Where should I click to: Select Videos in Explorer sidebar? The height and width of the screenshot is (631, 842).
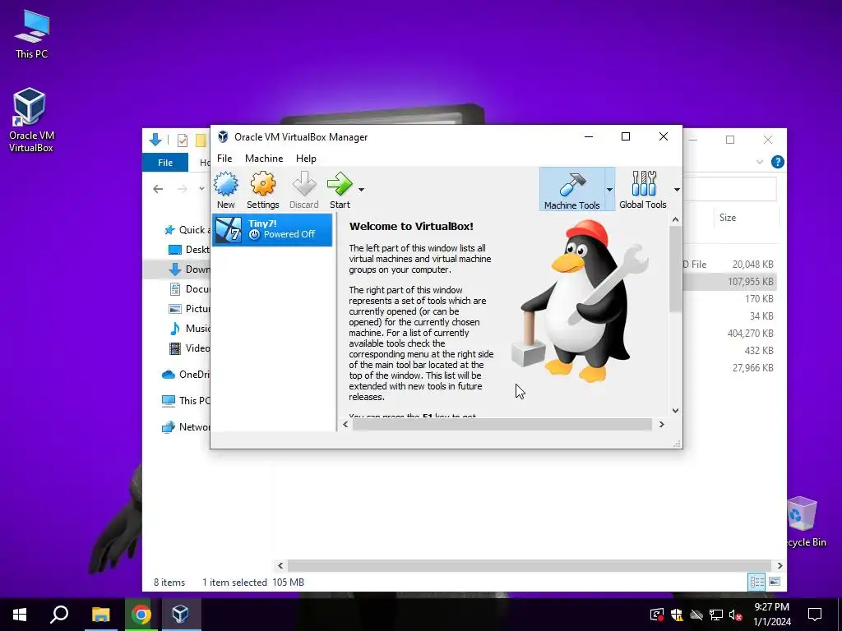click(x=190, y=348)
